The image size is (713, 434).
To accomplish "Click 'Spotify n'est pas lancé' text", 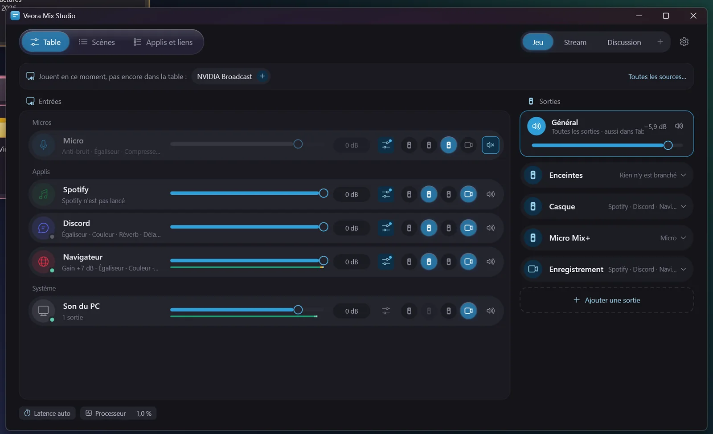I will tap(93, 201).
